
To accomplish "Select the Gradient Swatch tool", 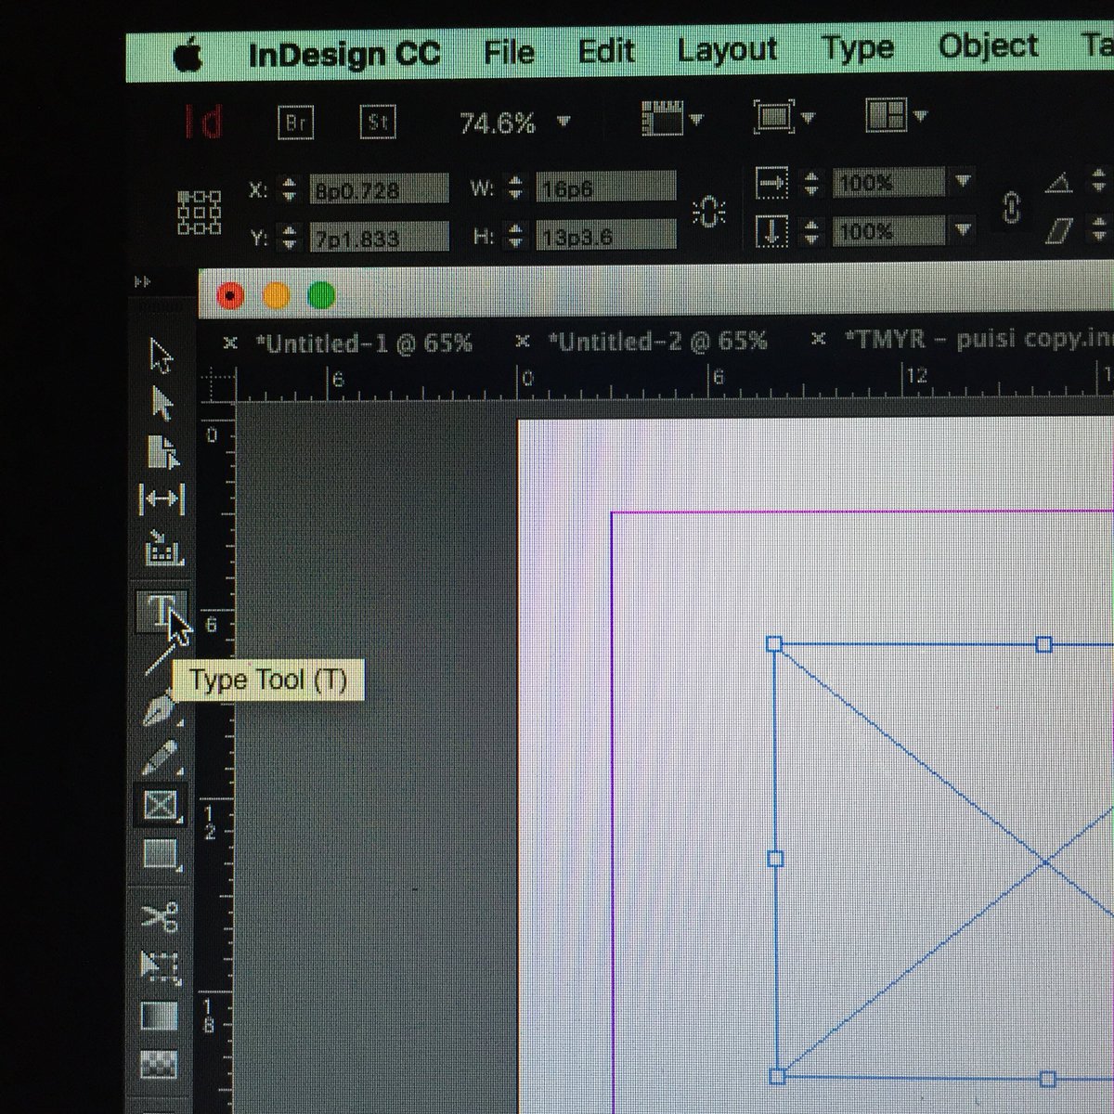I will [x=160, y=1016].
